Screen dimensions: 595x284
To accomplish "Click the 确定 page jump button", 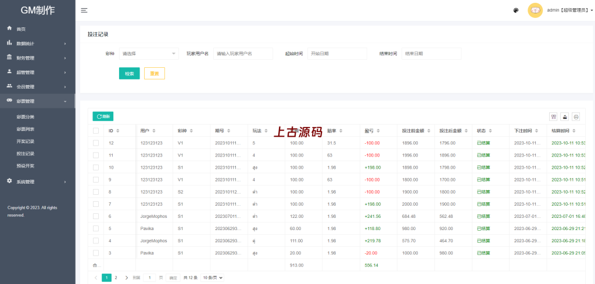I will [x=173, y=278].
